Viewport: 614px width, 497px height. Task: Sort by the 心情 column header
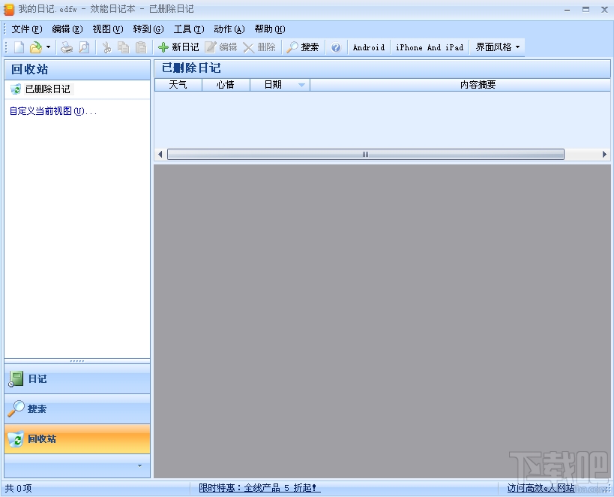(x=226, y=85)
